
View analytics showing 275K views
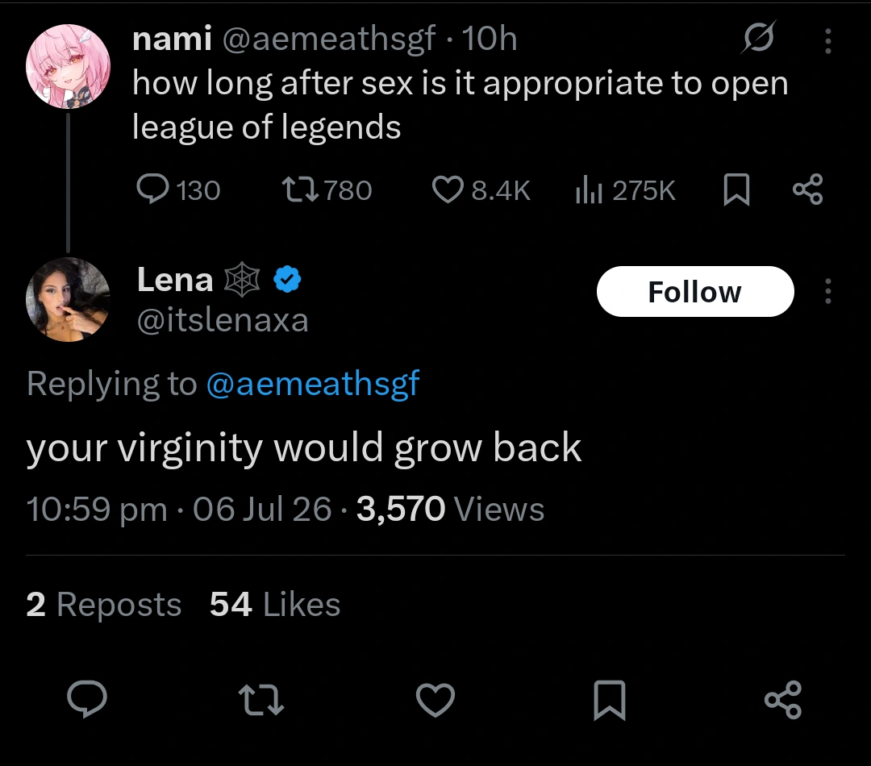(x=626, y=190)
